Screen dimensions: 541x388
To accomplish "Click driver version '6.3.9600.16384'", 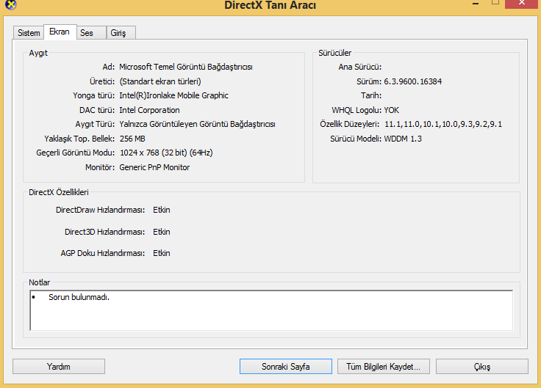I will coord(412,81).
